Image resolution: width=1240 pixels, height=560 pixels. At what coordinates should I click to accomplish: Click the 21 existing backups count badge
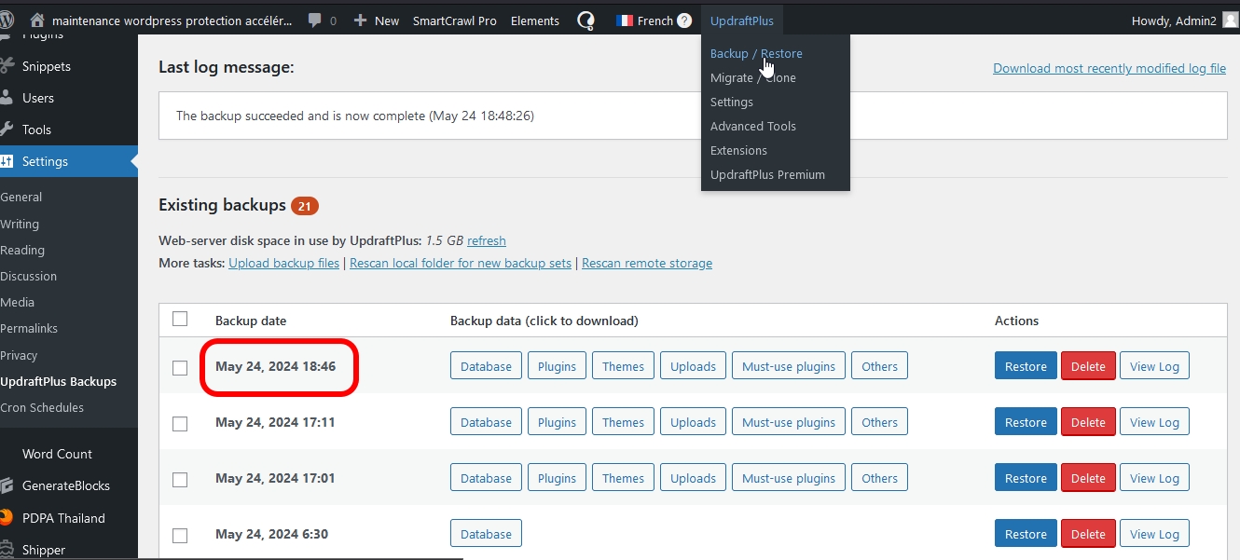tap(305, 205)
